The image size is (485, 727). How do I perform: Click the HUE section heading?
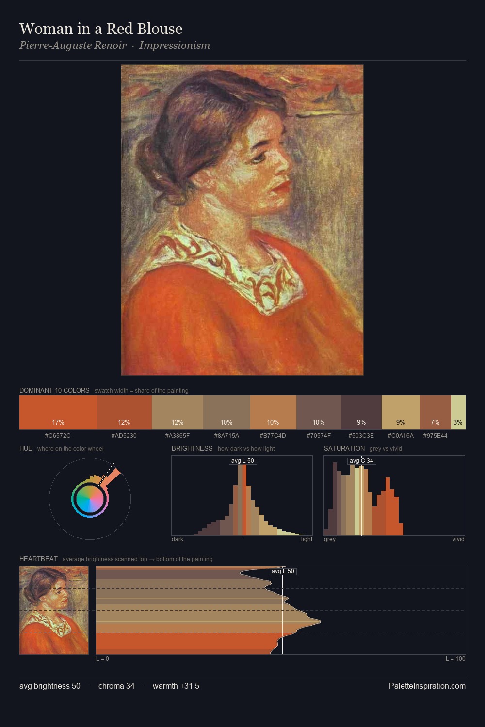[26, 448]
